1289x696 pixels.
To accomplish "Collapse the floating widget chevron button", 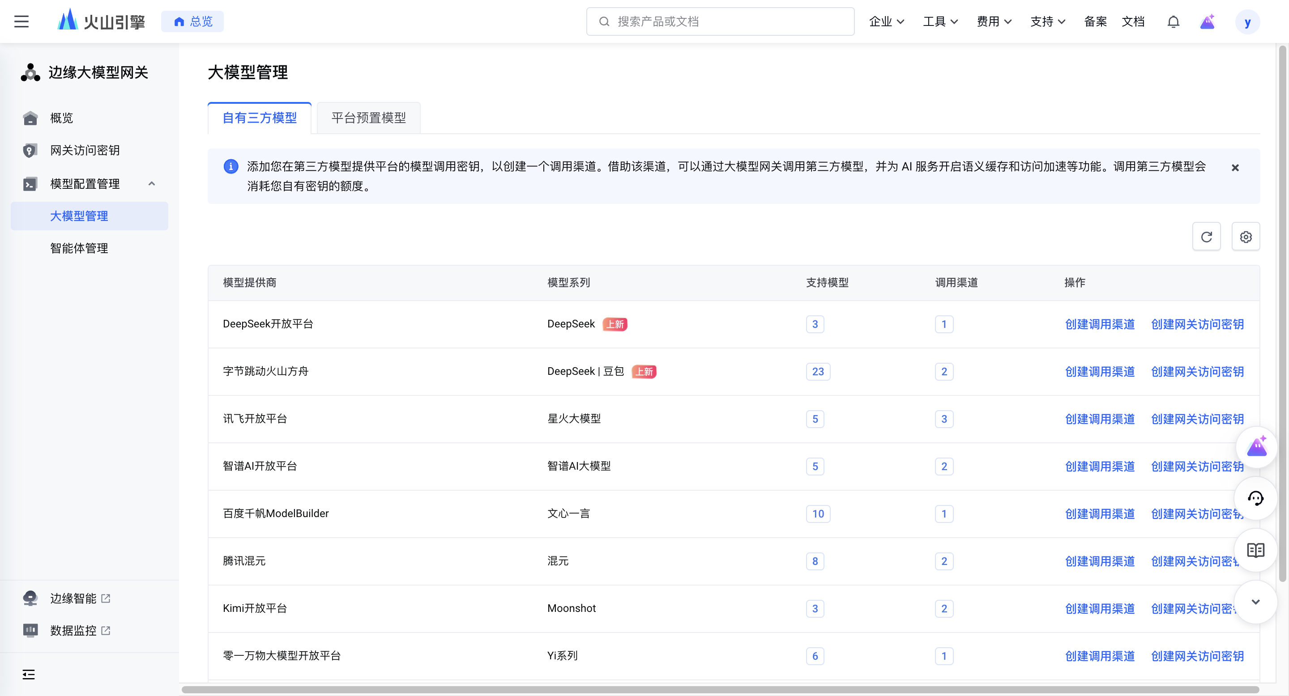I will (x=1255, y=602).
